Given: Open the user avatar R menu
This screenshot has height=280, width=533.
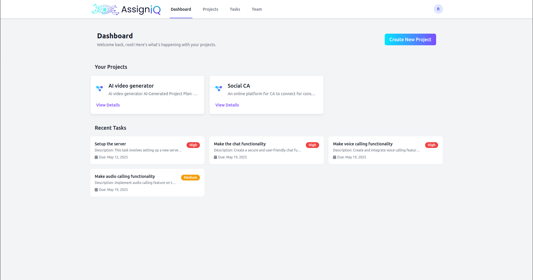Looking at the screenshot, I should (438, 9).
